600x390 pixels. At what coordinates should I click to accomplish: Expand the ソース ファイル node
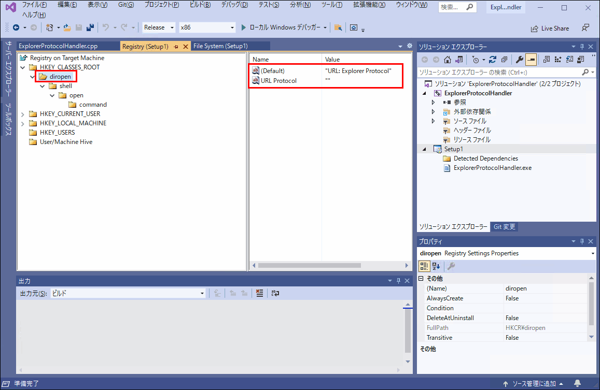point(433,121)
